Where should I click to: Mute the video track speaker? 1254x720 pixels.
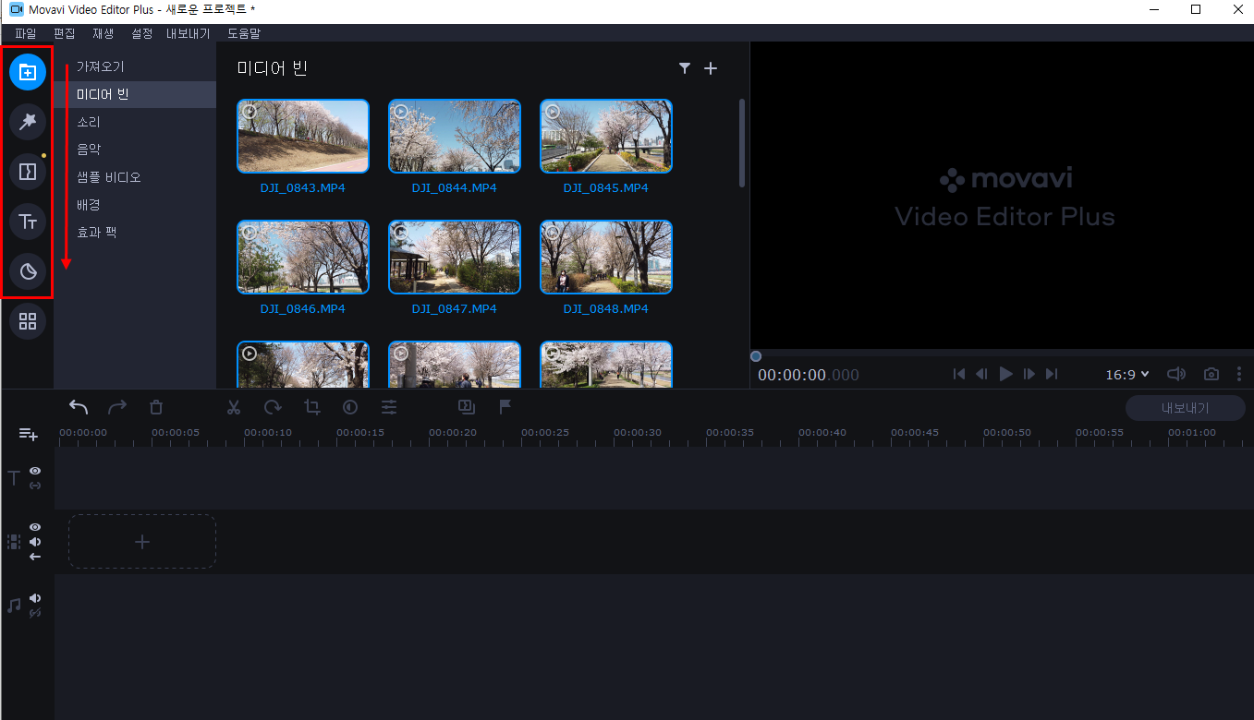tap(35, 542)
